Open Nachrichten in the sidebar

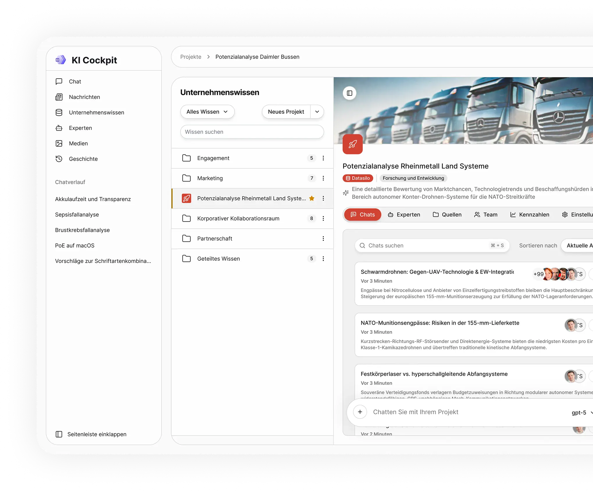(78, 97)
